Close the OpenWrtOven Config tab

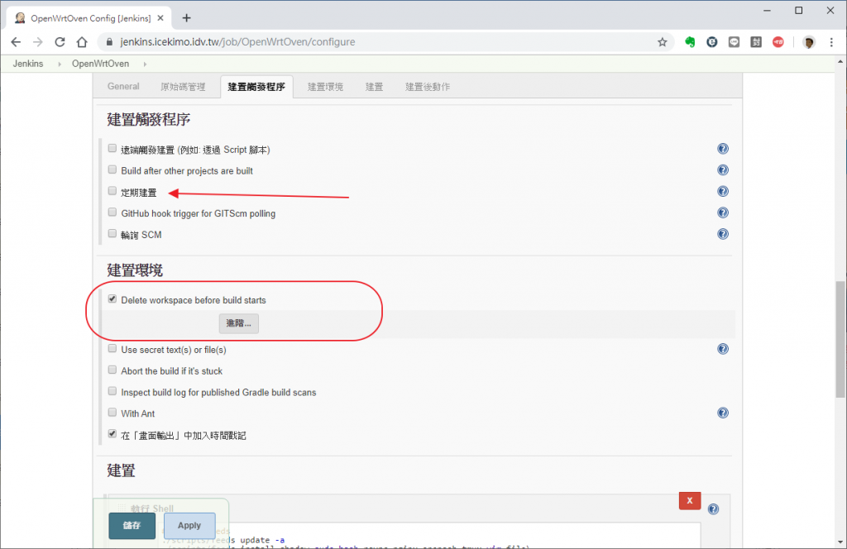(x=160, y=18)
